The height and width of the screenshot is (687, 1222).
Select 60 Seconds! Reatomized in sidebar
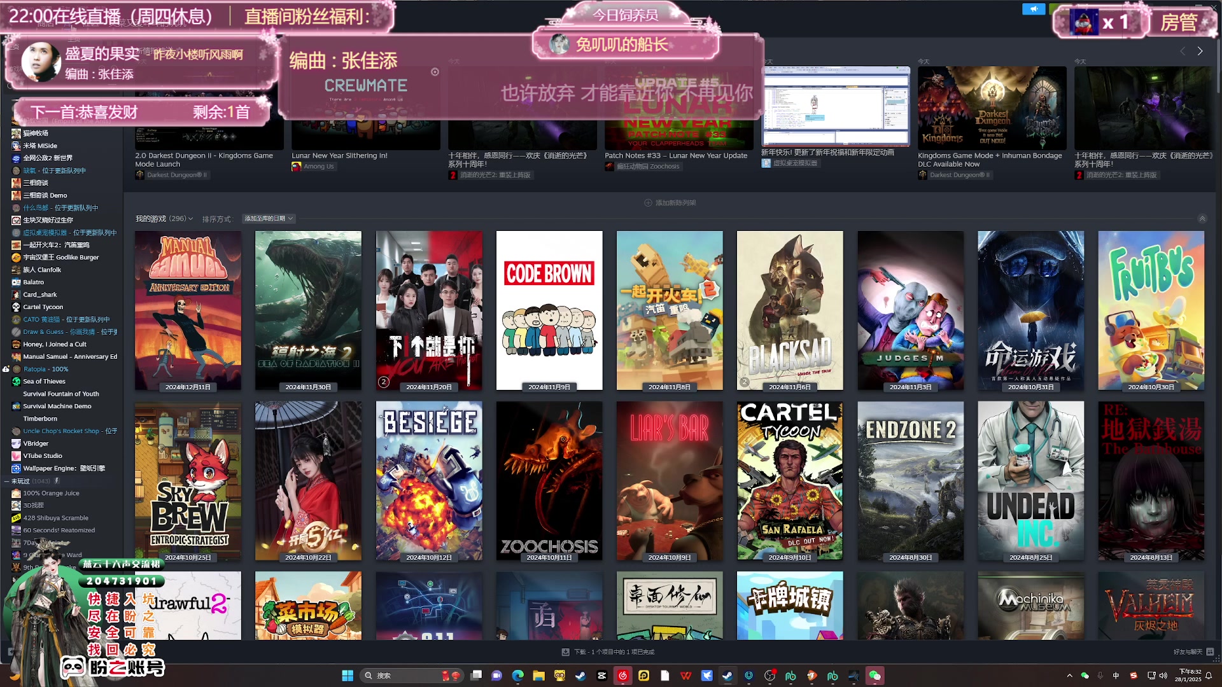coord(59,531)
